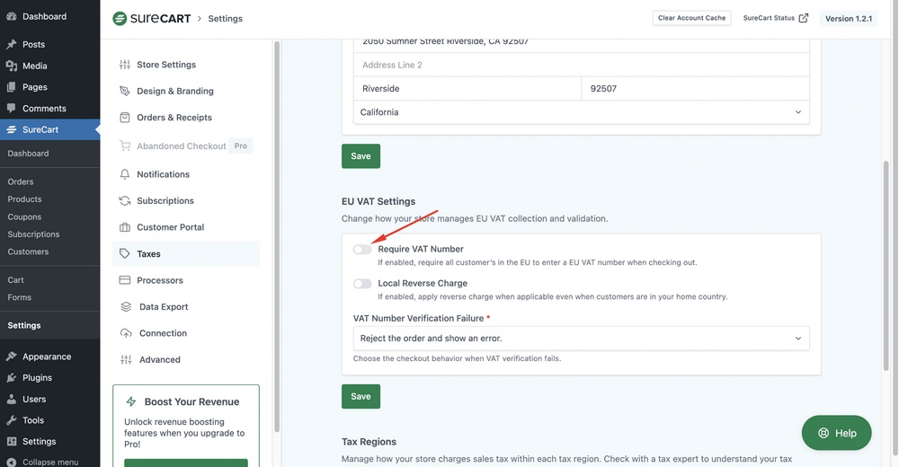The image size is (899, 467).
Task: Click the Orders & Receipts bag icon
Action: point(124,118)
